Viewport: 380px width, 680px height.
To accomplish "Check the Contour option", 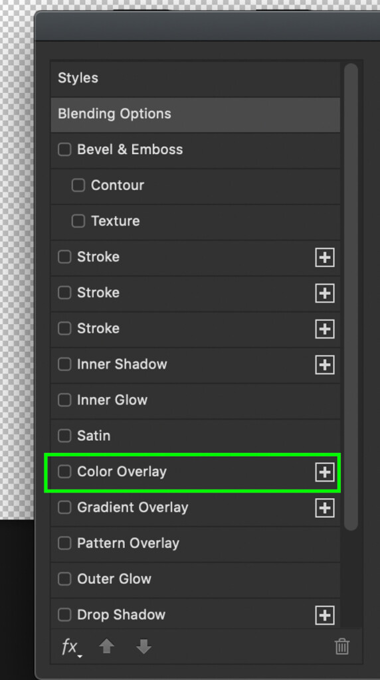I will (78, 185).
